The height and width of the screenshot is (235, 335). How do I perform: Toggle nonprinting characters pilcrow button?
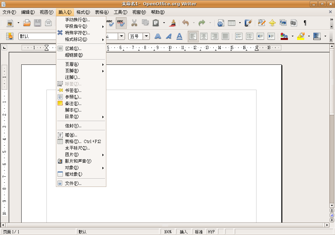point(305,23)
